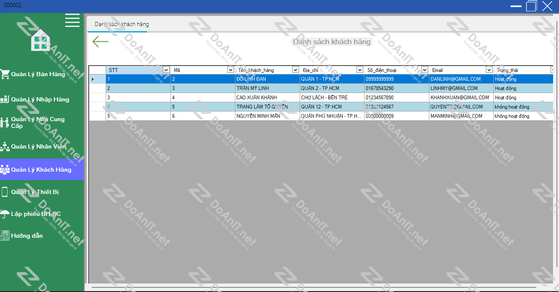Switch to Danh sách khách hàng tab
This screenshot has height=292, width=559.
click(x=122, y=24)
